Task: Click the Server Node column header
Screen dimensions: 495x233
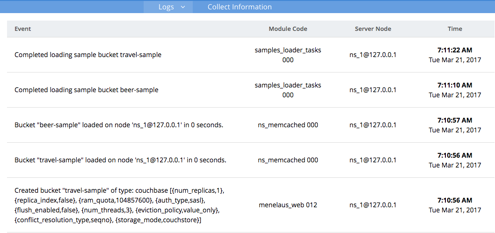Action: tap(373, 29)
